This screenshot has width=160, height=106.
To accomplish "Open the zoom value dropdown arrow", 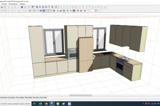I will point(96,11).
